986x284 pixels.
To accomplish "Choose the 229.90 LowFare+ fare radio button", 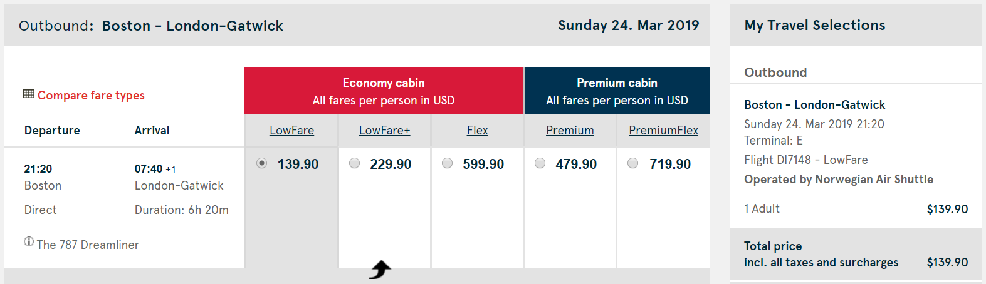I will (x=355, y=164).
